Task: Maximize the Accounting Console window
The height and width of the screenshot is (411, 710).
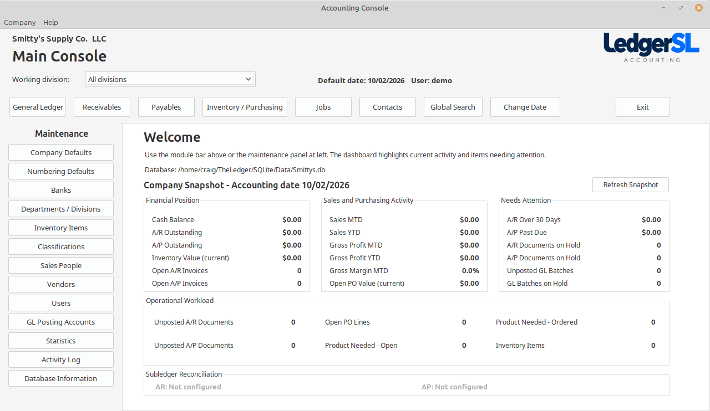Action: [681, 8]
